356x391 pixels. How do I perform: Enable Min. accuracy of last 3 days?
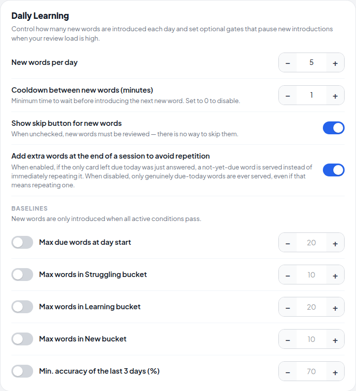tap(22, 371)
